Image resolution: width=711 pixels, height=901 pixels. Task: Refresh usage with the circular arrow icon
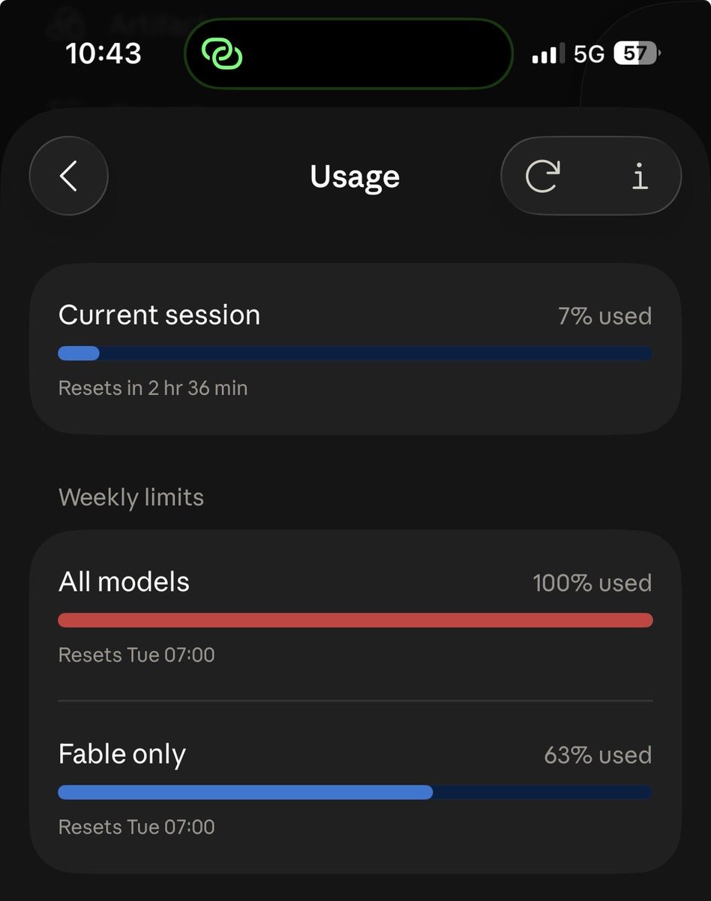coord(542,176)
